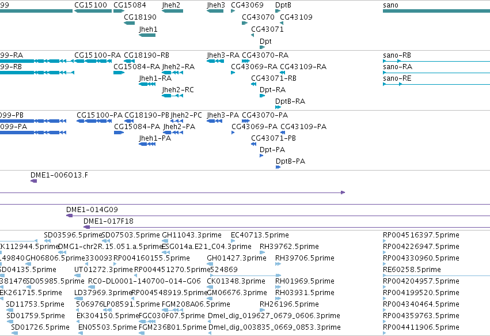The height and width of the screenshot is (336, 490).
Task: Click the Dpt gene label
Action: [265, 41]
